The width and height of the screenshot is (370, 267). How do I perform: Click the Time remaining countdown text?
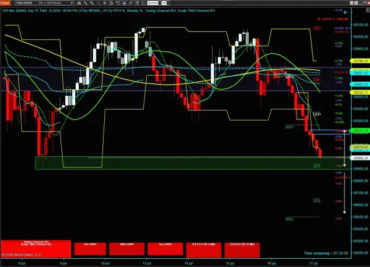pos(326,253)
